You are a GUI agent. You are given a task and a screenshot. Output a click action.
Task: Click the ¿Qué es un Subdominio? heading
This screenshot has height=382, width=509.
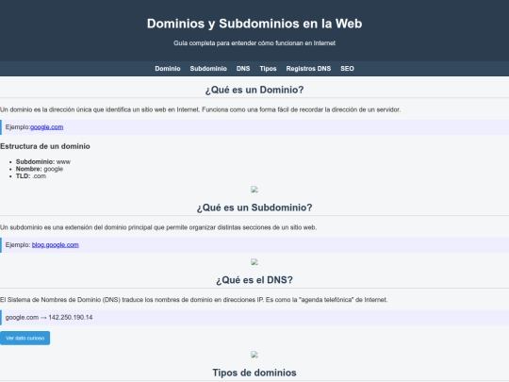(x=254, y=208)
